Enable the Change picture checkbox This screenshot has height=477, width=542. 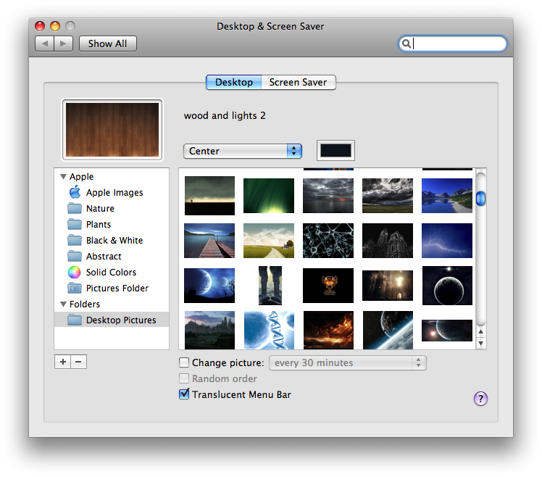[x=184, y=362]
